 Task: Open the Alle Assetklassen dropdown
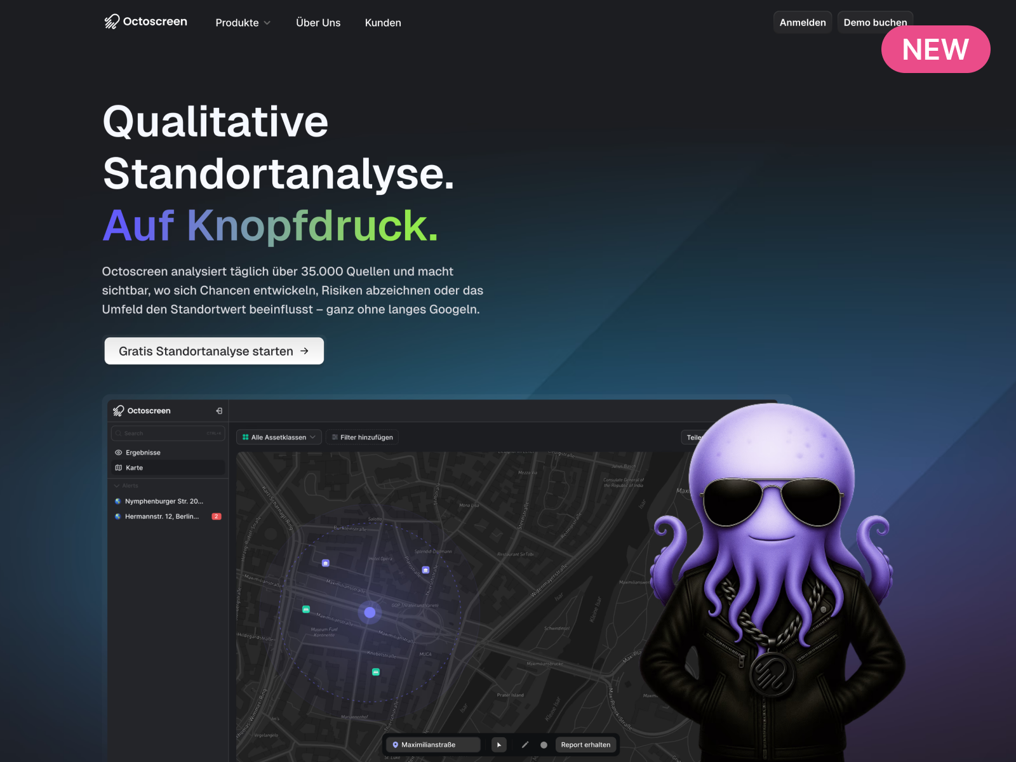[278, 437]
